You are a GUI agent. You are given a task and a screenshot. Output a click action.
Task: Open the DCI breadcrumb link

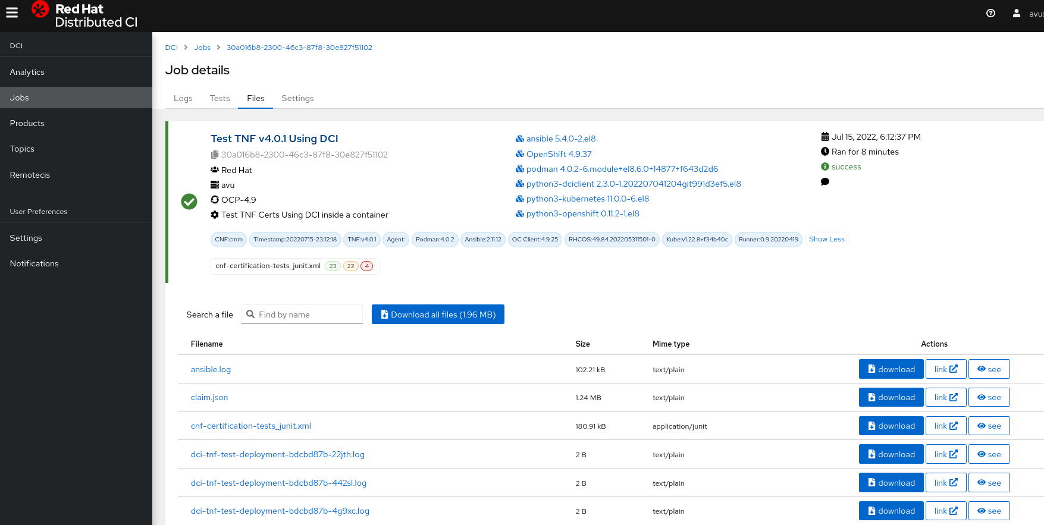(x=171, y=48)
